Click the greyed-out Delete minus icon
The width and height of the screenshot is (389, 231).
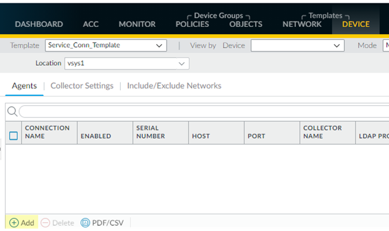pos(45,223)
